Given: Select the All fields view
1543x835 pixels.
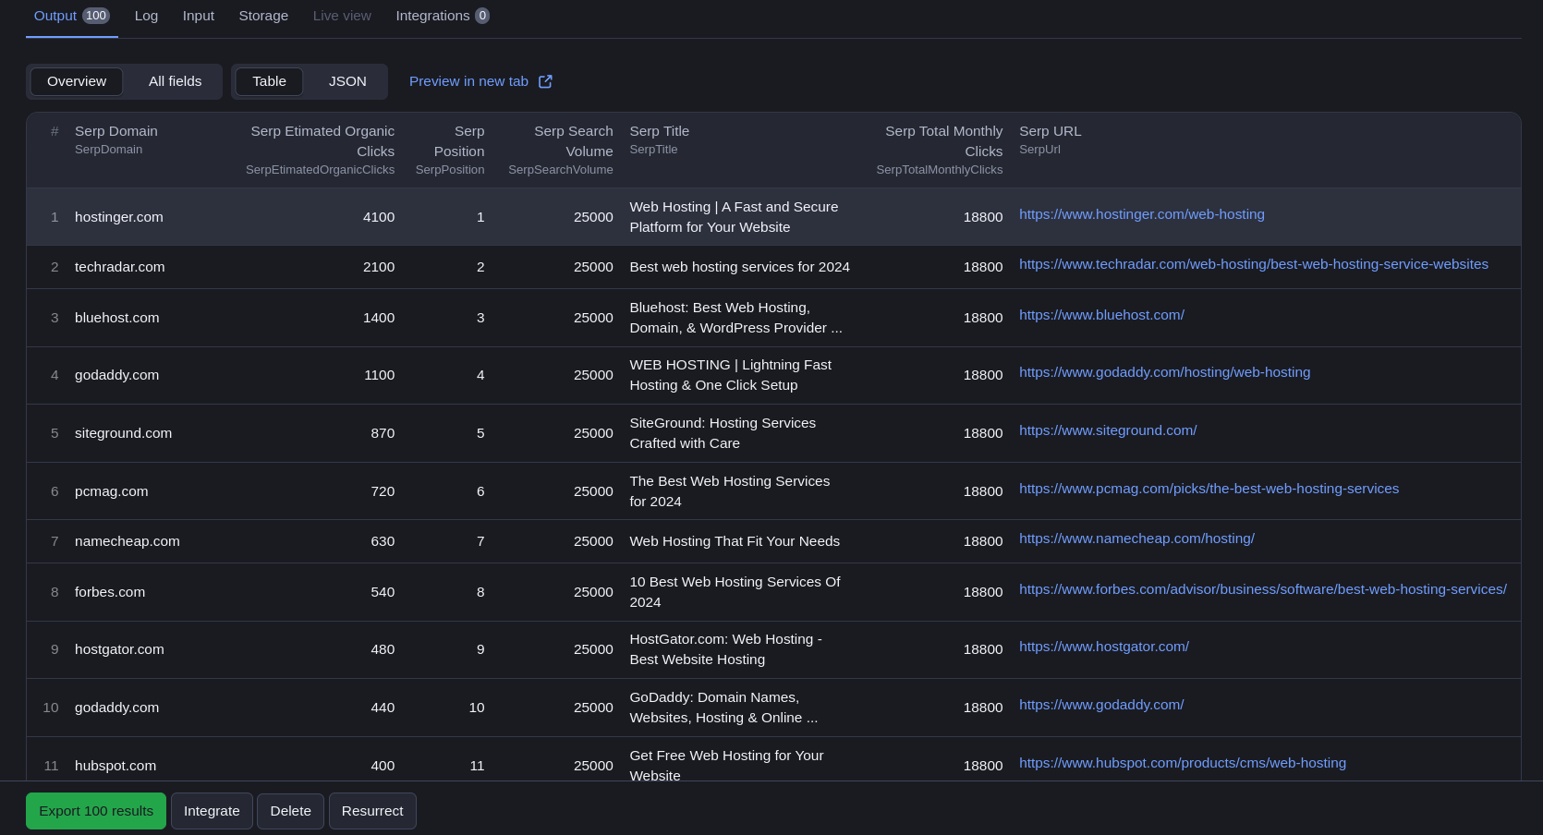Looking at the screenshot, I should click(x=175, y=81).
